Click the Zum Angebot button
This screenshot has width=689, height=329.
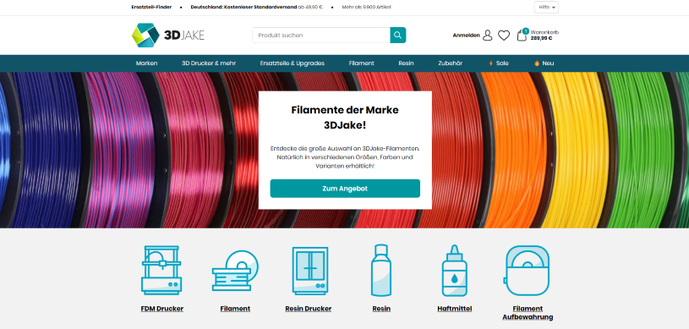[345, 189]
